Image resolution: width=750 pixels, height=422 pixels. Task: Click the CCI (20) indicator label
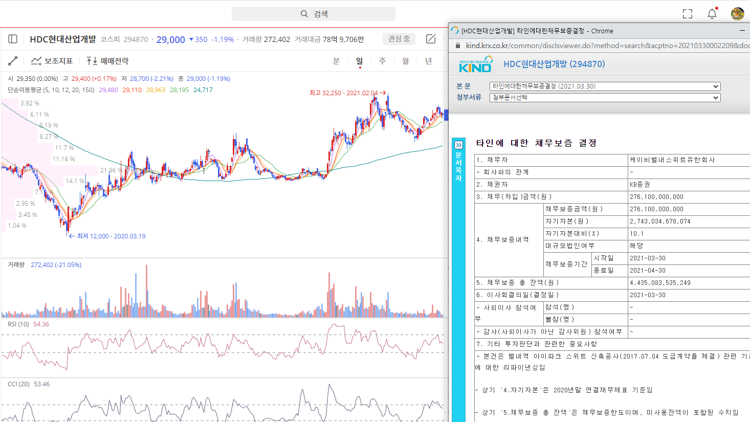coord(18,384)
